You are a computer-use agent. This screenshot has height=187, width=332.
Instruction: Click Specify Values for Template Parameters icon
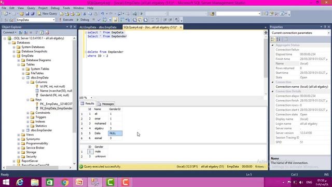click(177, 20)
